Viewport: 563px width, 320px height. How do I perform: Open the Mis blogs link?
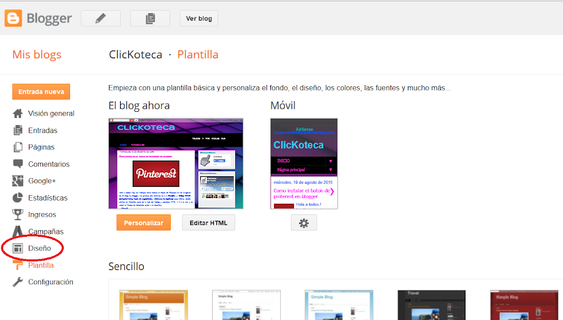[x=37, y=54]
